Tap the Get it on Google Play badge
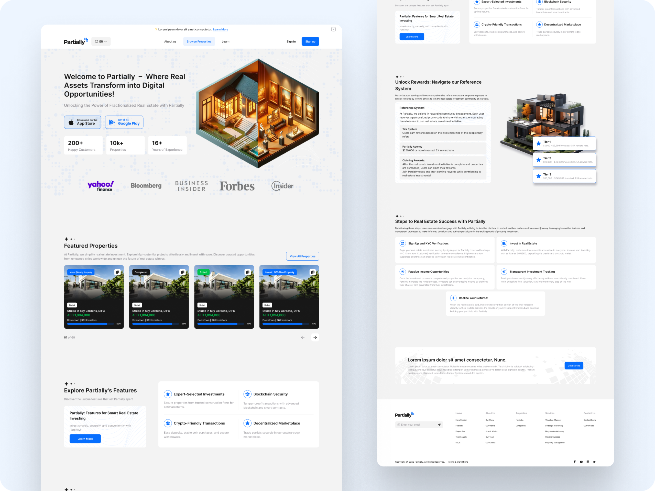Screen dimensions: 655x491 [x=124, y=122]
